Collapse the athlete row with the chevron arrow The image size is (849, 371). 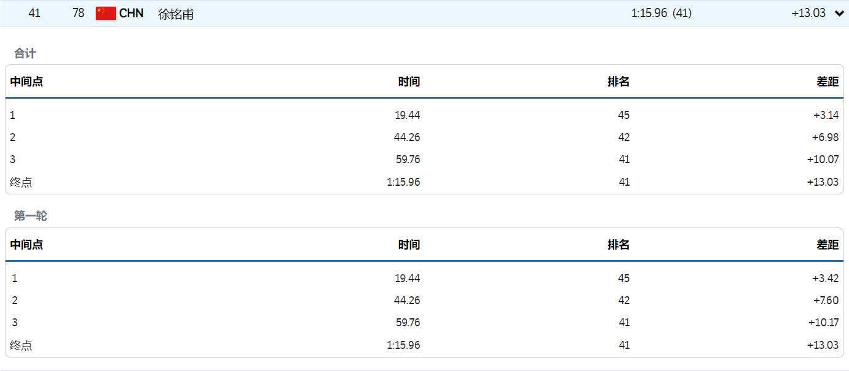(839, 13)
